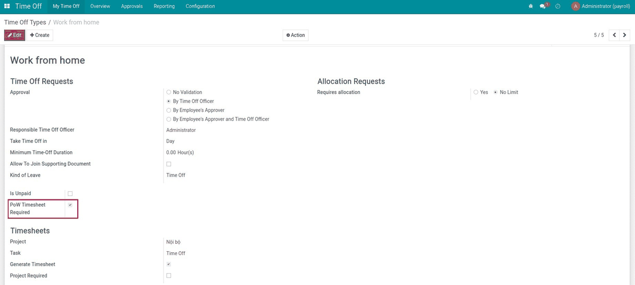The height and width of the screenshot is (285, 635).
Task: Click the Work from home title
Action: pos(48,60)
